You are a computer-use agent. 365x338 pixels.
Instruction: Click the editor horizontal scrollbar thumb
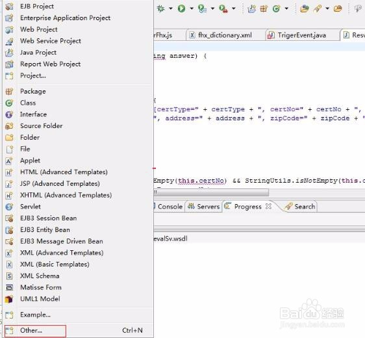[211, 192]
